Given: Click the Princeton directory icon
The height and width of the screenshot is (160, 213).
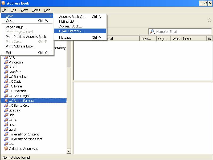Looking at the screenshot, I should (6, 62).
